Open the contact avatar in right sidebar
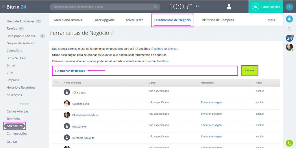This screenshot has height=148, width=296. tap(289, 47)
